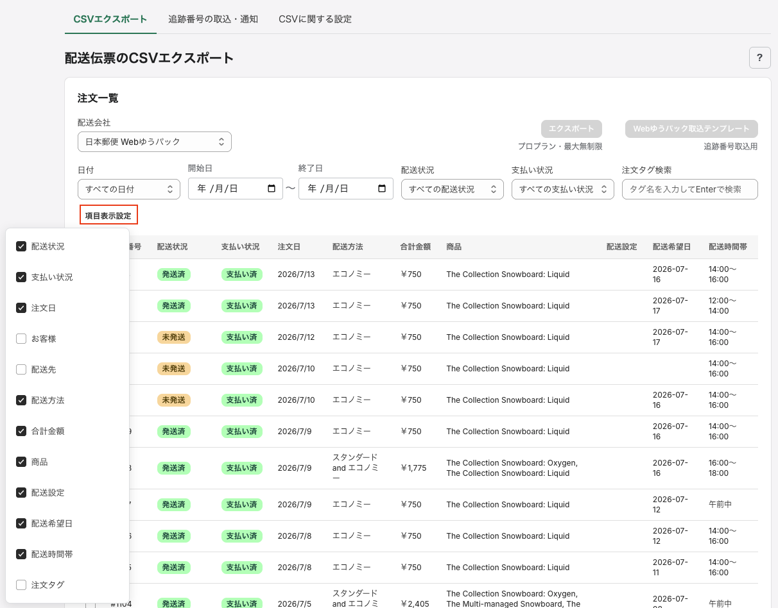
Task: Click the 注文タグ検索 tag search field
Action: [x=690, y=189]
